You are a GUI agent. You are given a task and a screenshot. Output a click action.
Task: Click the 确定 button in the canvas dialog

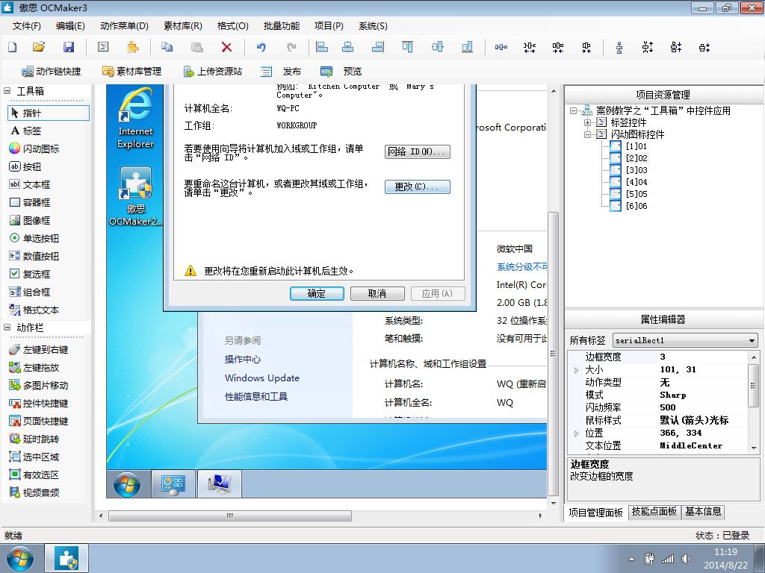coord(317,293)
